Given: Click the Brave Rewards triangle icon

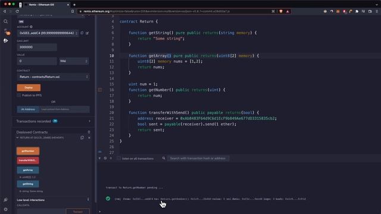Looking at the screenshot, I should click(x=288, y=11).
